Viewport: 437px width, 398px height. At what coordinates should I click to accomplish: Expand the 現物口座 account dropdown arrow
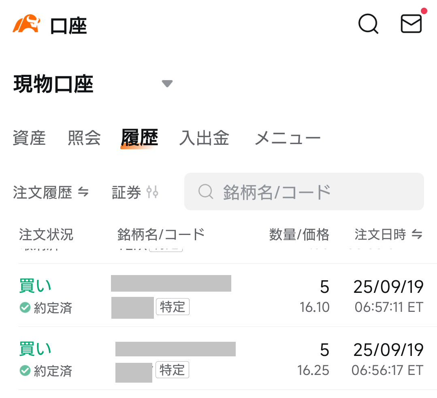pos(167,84)
